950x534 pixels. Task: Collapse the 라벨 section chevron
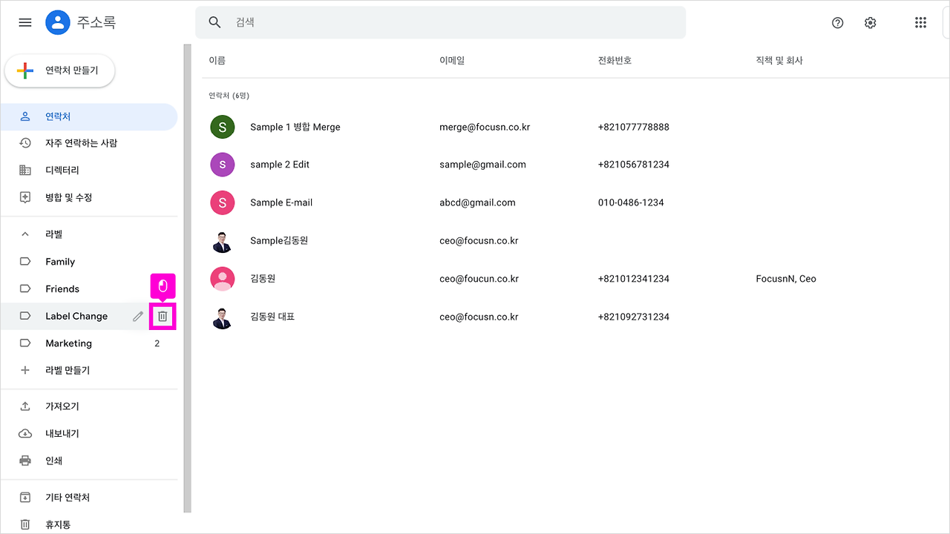point(24,234)
